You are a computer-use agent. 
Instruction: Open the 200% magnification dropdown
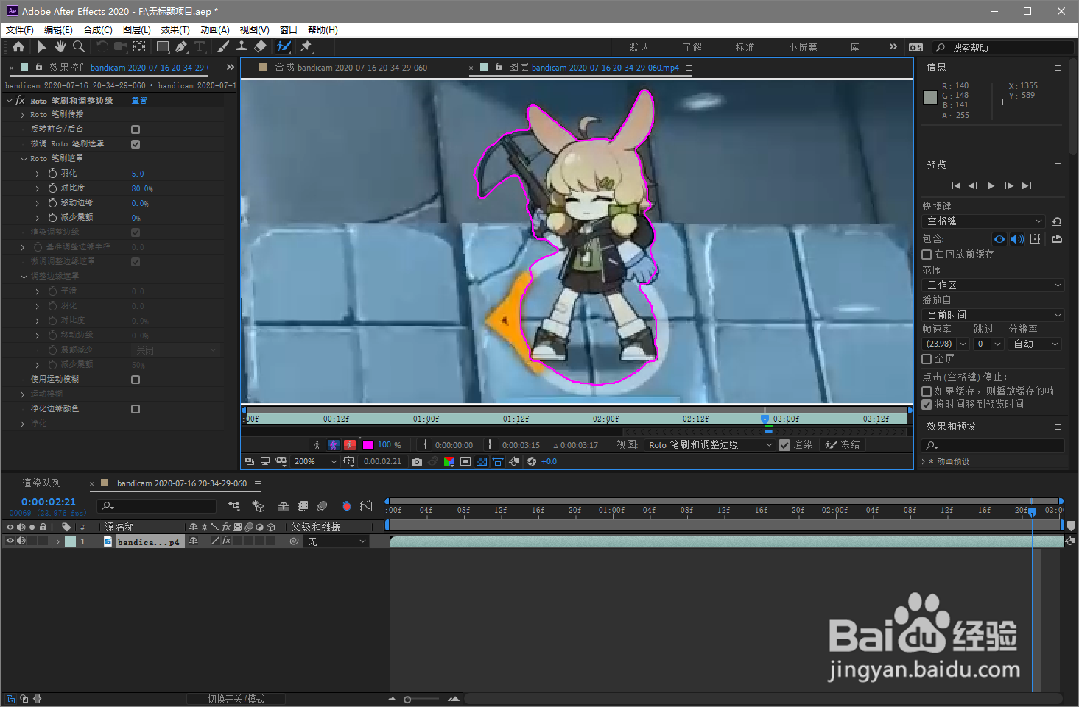[314, 461]
